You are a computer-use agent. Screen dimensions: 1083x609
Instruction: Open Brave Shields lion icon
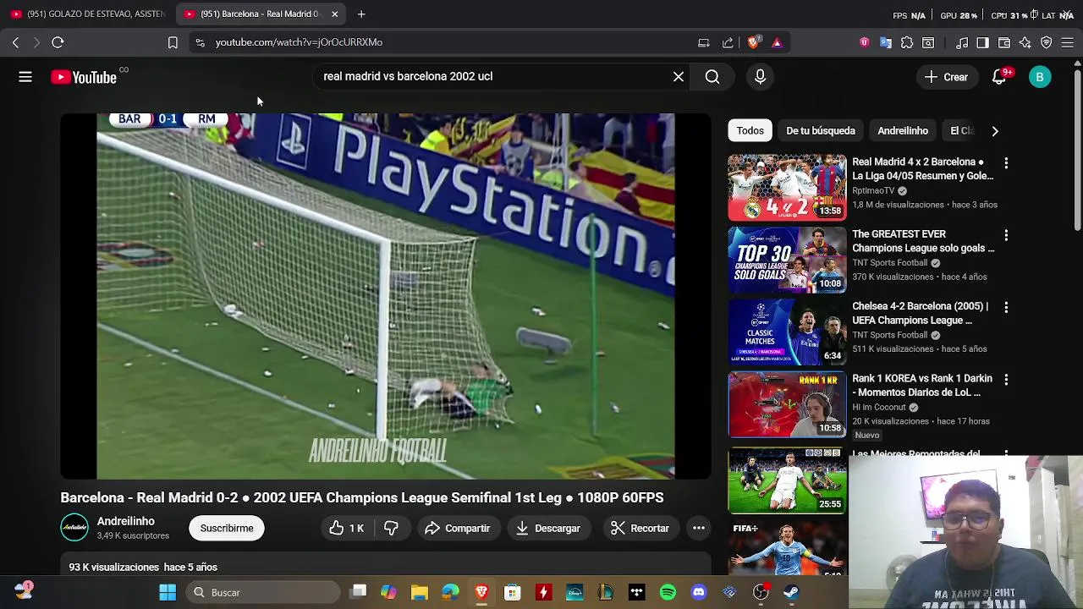click(754, 42)
